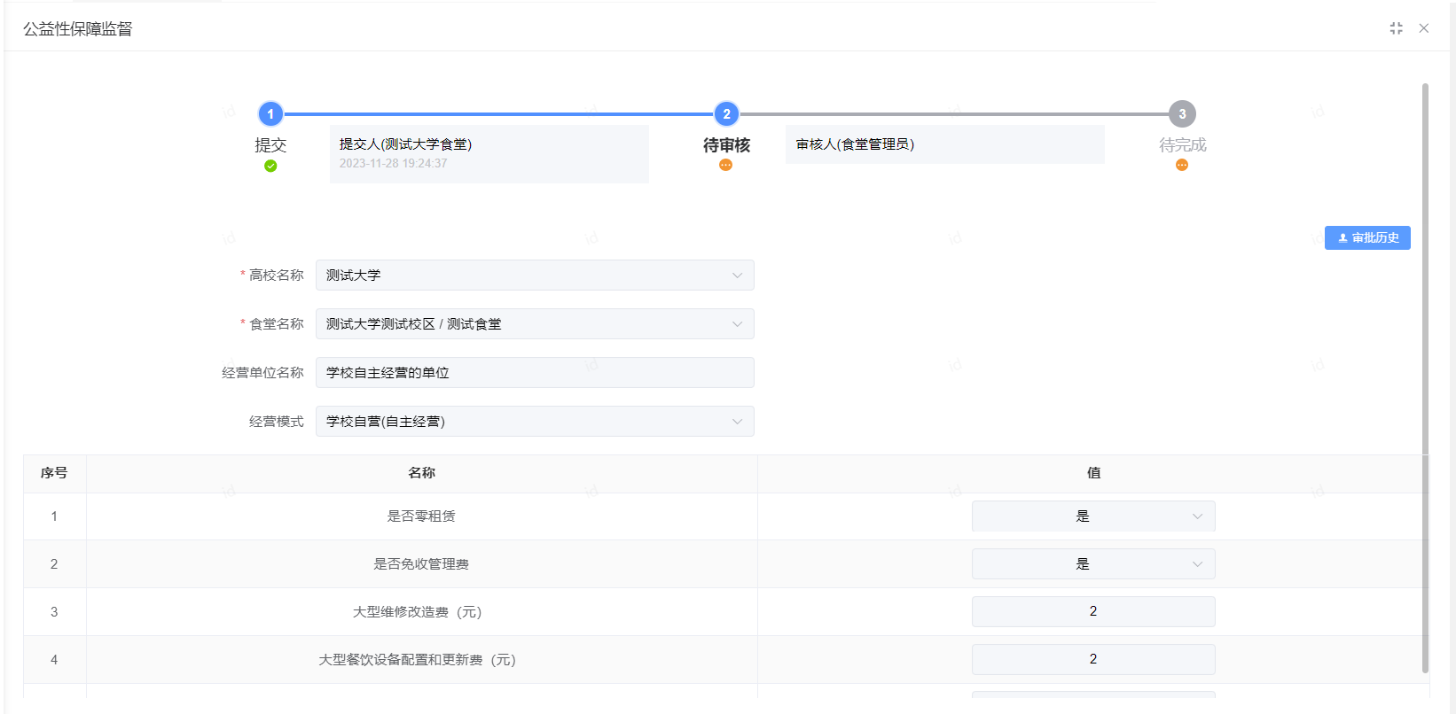Open the 是否零租赁 value dropdown

tap(1092, 516)
